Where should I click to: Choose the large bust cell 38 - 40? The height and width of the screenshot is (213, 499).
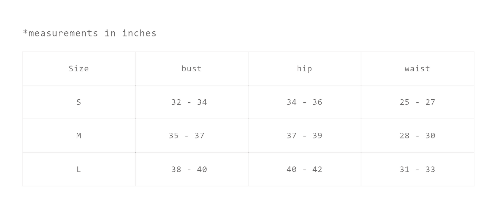(x=189, y=170)
